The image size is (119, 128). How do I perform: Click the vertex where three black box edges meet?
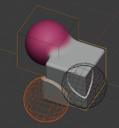click(59, 47)
